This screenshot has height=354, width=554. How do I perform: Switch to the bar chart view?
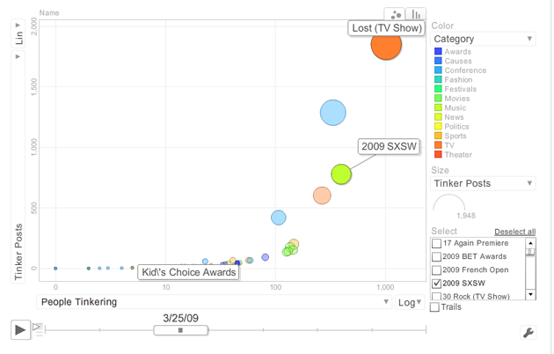415,14
